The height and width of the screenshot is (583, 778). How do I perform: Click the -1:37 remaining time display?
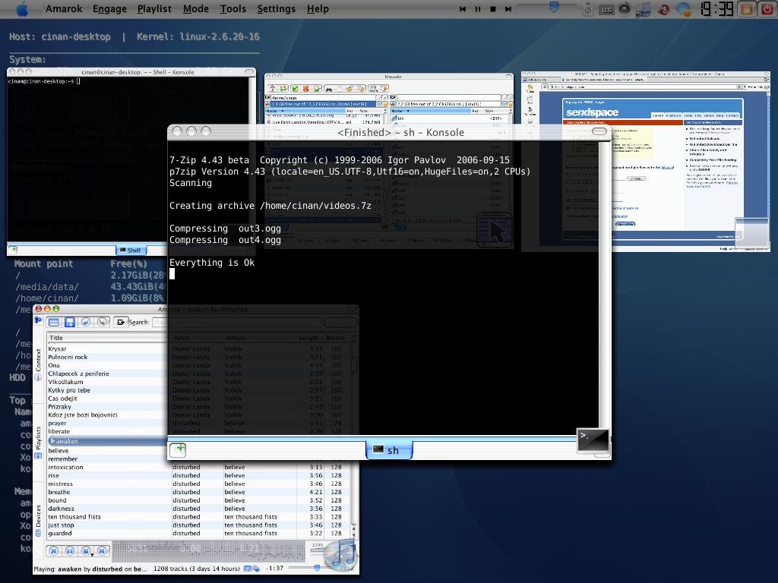click(274, 568)
